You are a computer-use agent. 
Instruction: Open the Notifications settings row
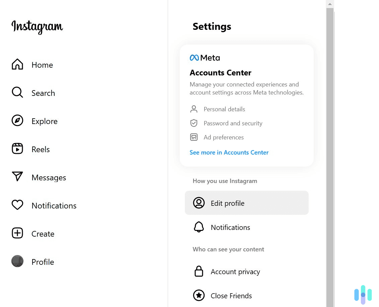247,227
